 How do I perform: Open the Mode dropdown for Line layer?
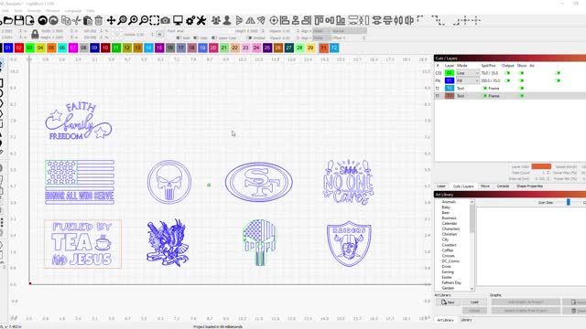pos(468,73)
